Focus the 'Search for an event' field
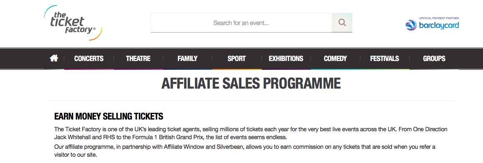This screenshot has height=163, width=483. [241, 23]
